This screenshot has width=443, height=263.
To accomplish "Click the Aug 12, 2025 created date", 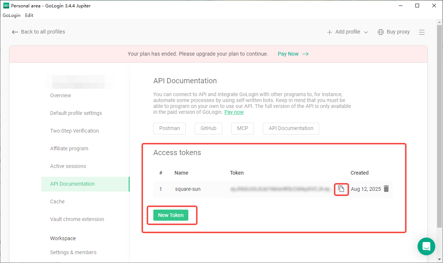I will tap(366, 189).
